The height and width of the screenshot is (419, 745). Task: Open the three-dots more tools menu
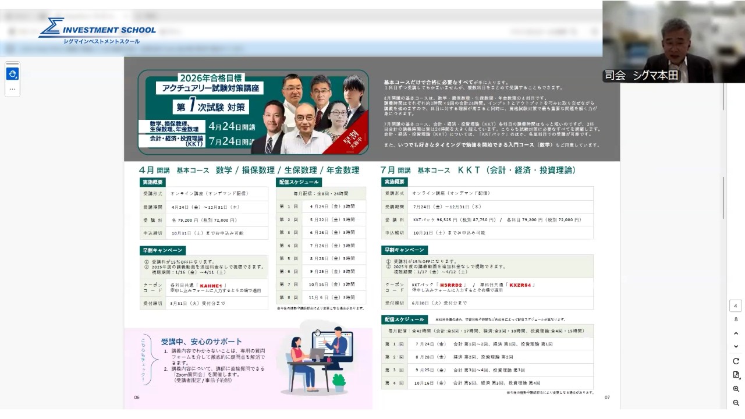tap(13, 89)
